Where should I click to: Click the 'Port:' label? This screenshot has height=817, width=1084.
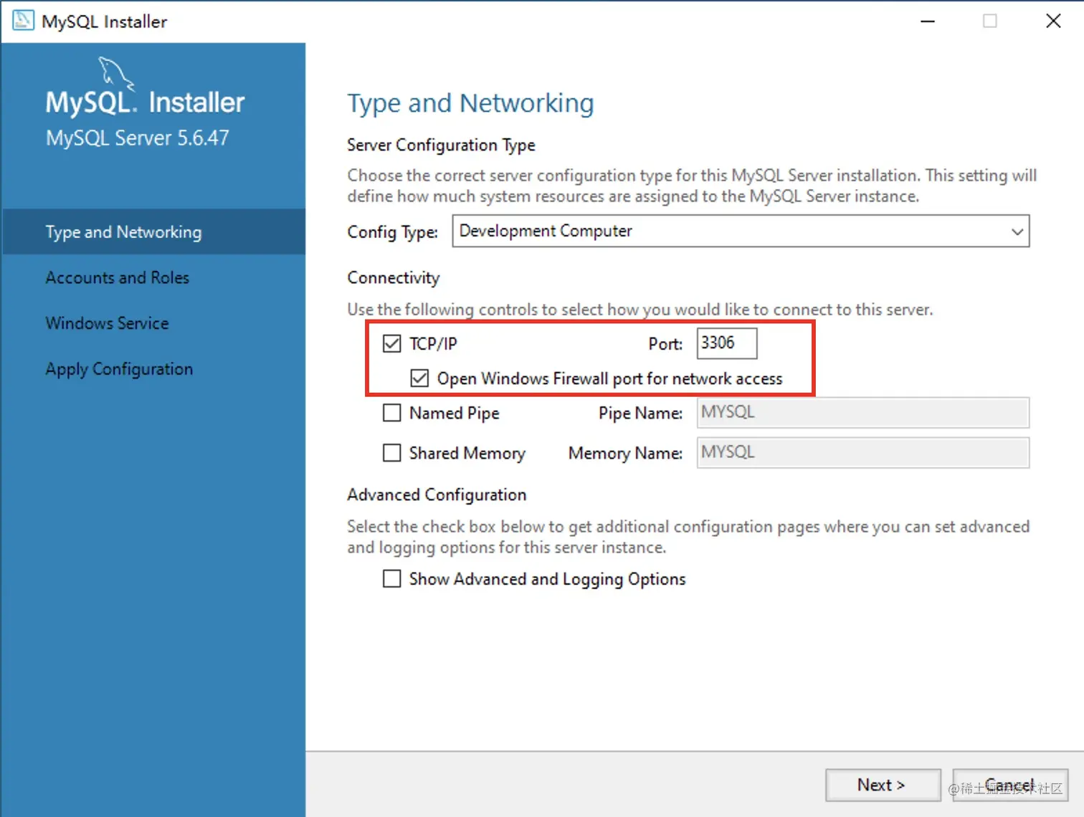pos(665,344)
